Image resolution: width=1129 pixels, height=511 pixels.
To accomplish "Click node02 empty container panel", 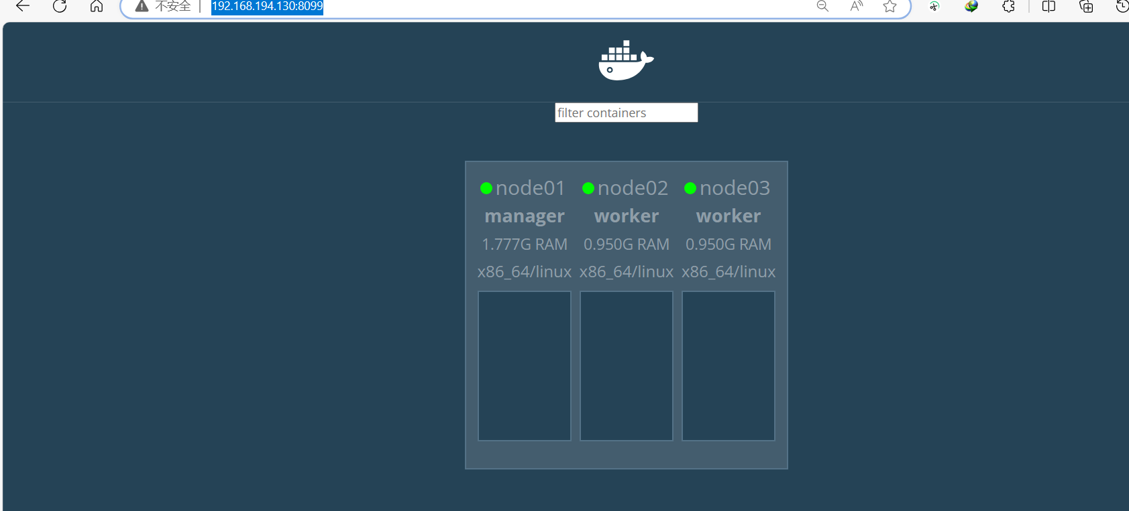I will (x=627, y=366).
